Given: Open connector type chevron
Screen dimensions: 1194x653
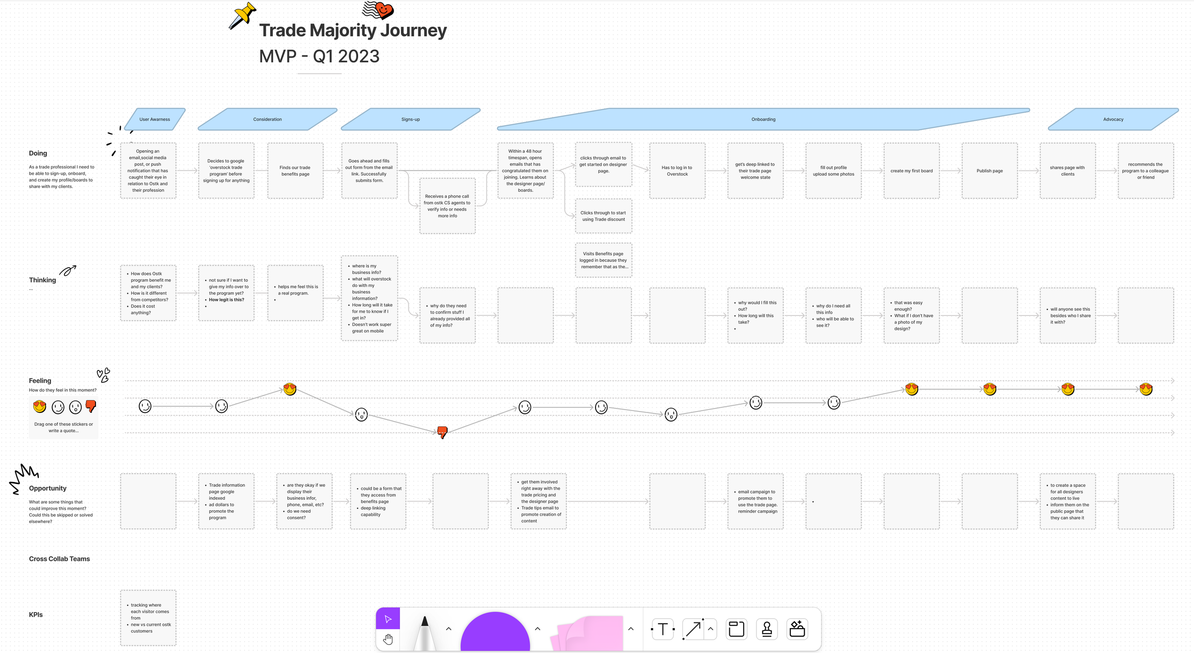Looking at the screenshot, I should pyautogui.click(x=711, y=629).
